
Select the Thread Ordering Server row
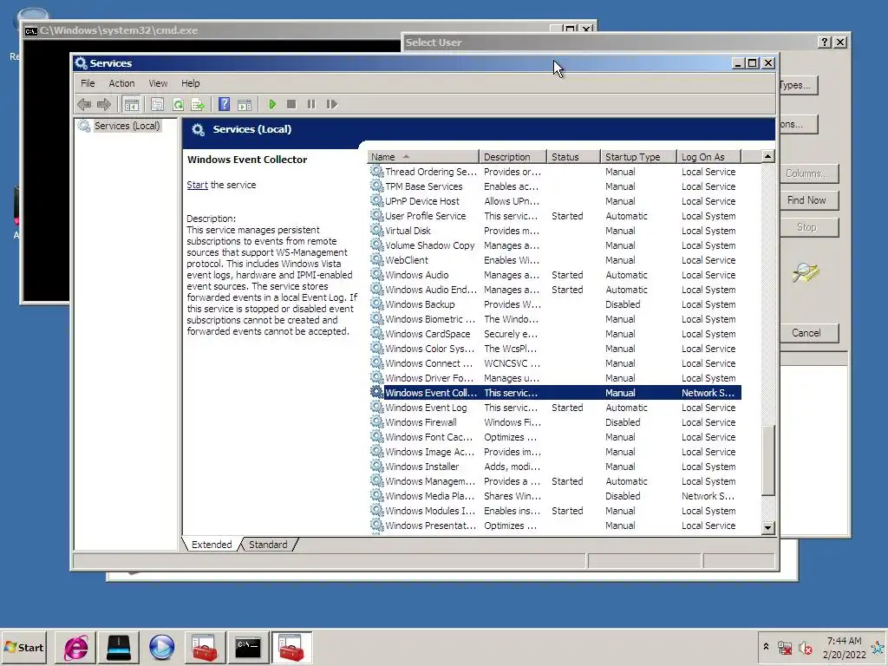point(554,172)
